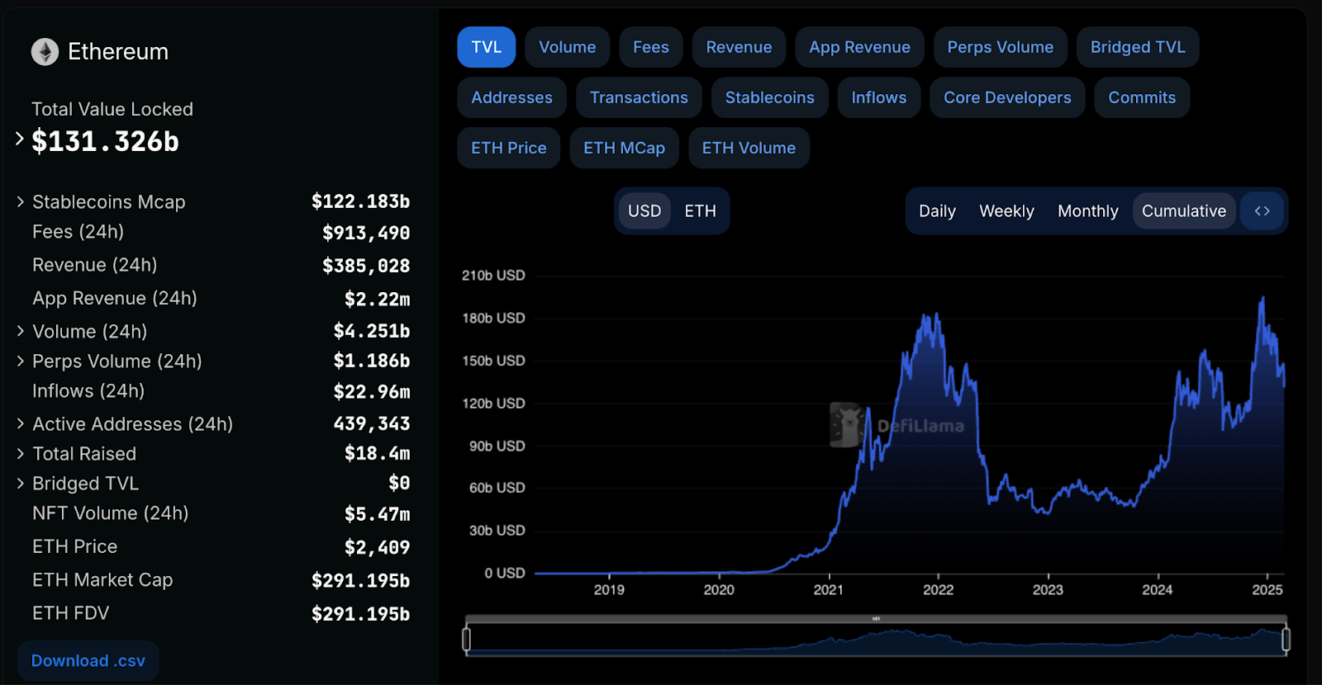Image resolution: width=1322 pixels, height=685 pixels.
Task: Toggle the TVL chart metric
Action: coord(486,47)
